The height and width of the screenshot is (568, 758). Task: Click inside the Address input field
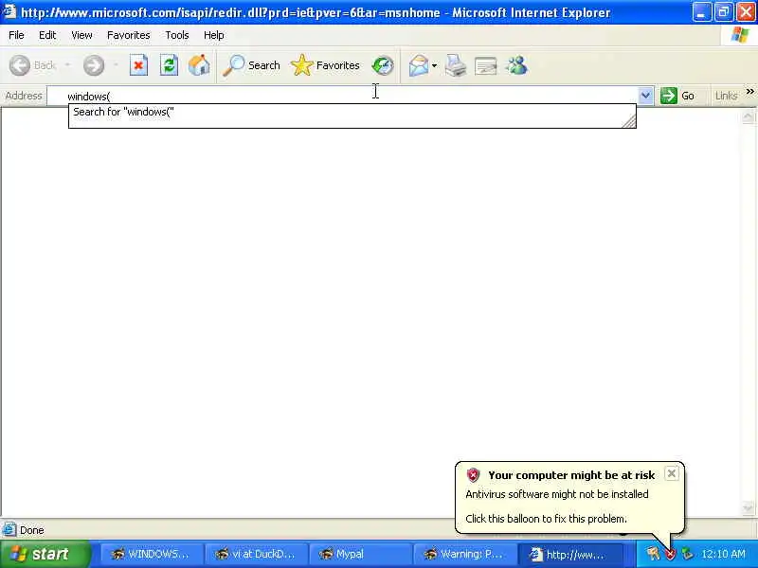343,96
